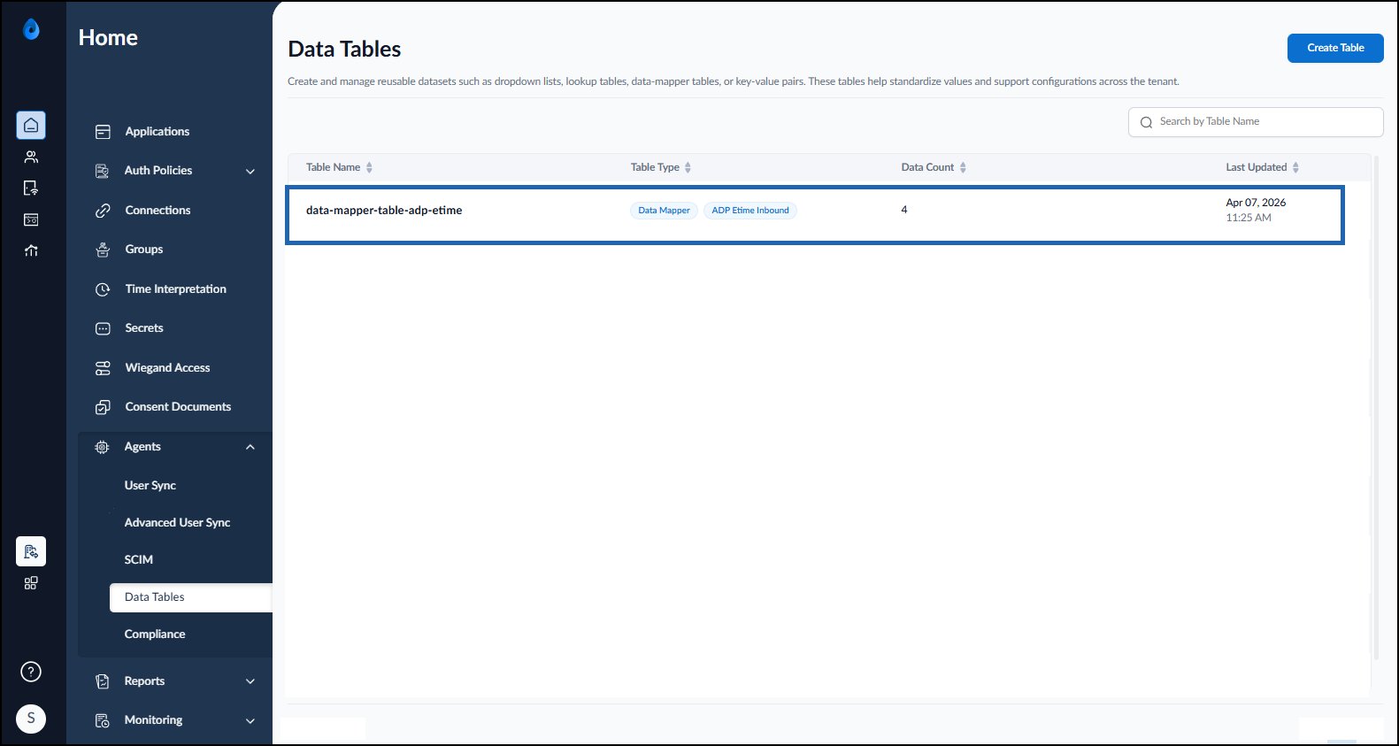Sort by Table Name column arrows
The width and height of the screenshot is (1399, 746).
pos(369,167)
